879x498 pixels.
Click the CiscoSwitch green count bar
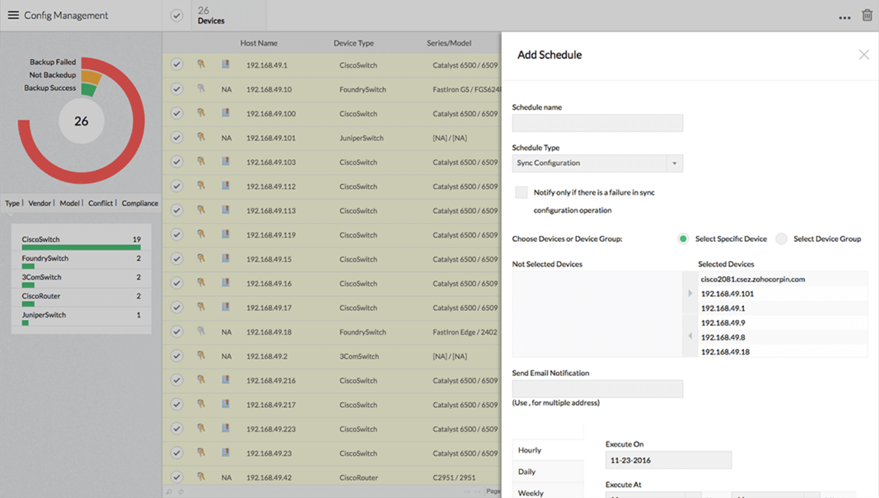(81, 247)
